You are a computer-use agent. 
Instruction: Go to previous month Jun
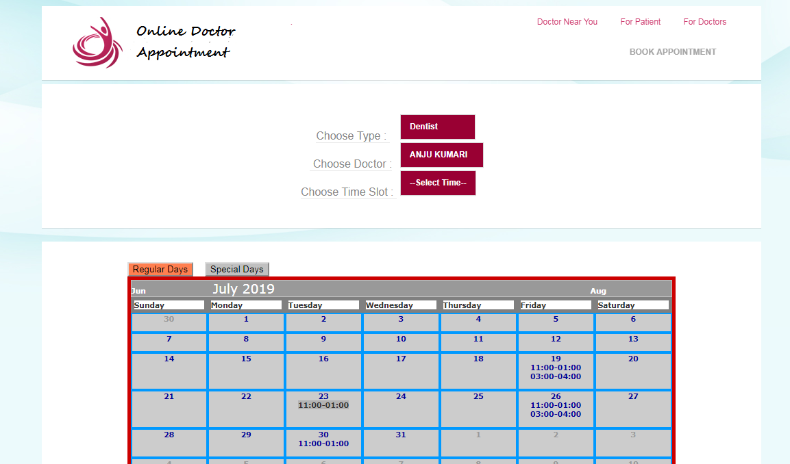coord(138,291)
